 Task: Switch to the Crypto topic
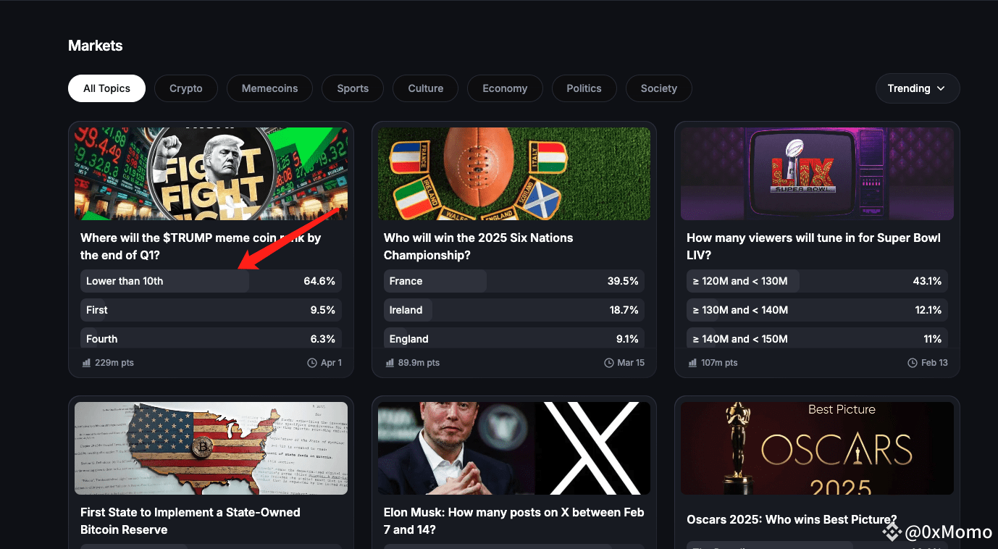pos(186,88)
